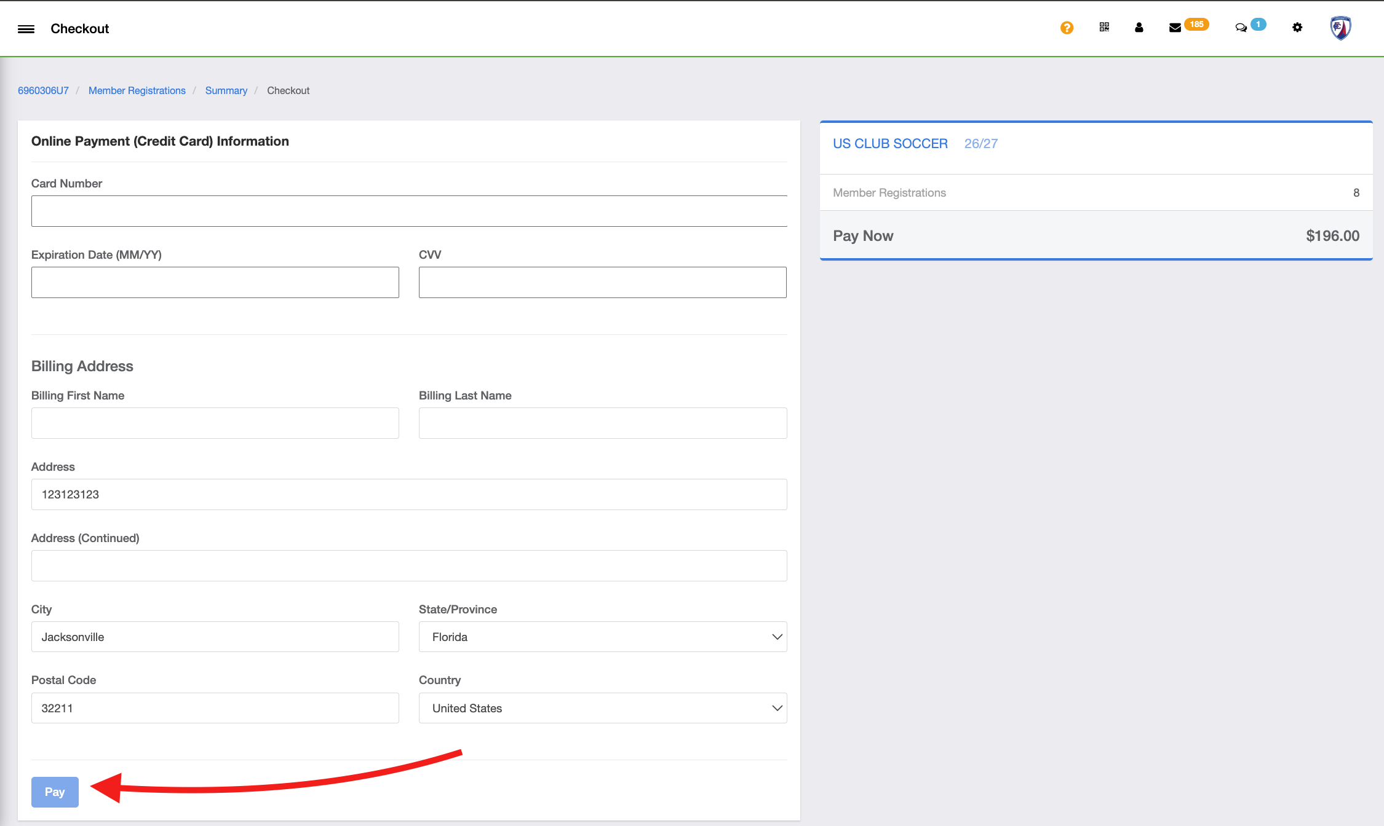Expand the Country dropdown showing United States
This screenshot has width=1384, height=826.
click(x=603, y=708)
